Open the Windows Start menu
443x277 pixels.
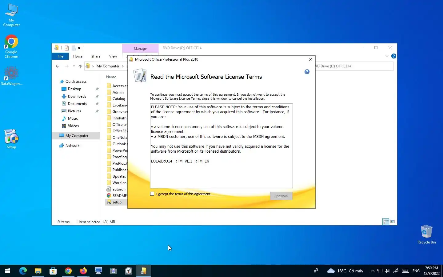7,271
